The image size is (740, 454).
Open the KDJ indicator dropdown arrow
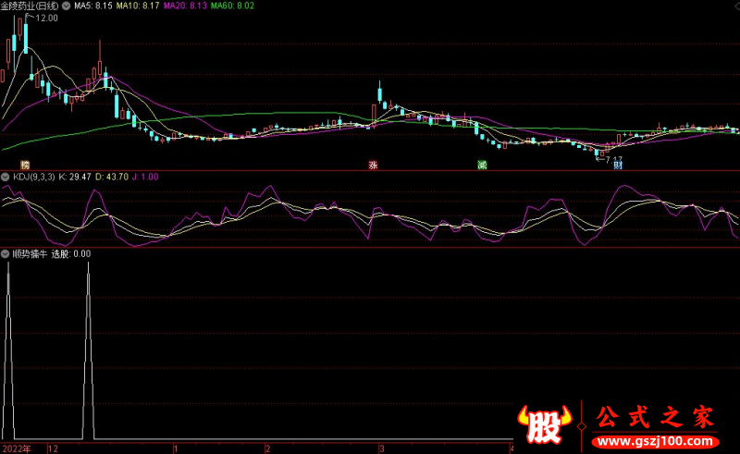pos(6,176)
